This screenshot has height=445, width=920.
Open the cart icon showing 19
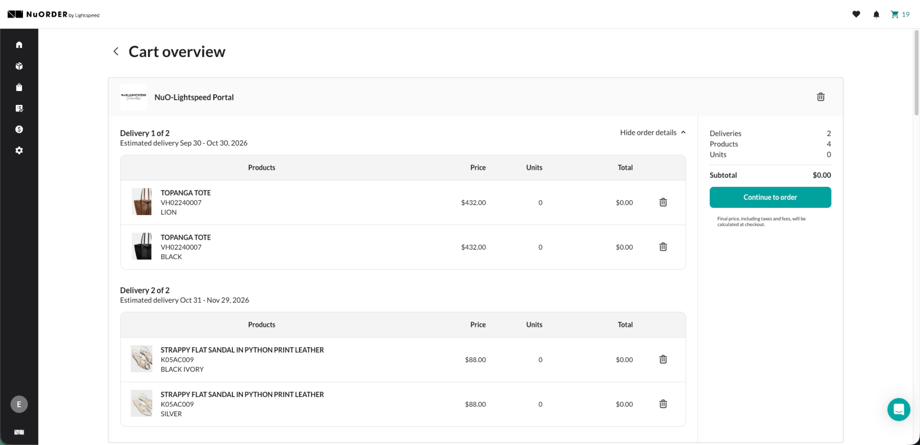click(x=900, y=14)
